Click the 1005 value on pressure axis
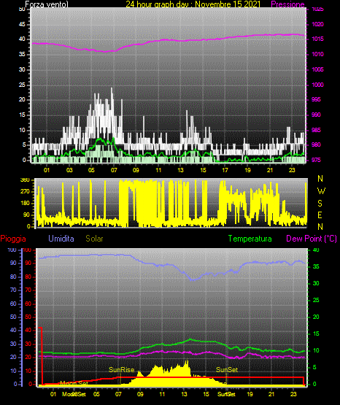 point(317,69)
